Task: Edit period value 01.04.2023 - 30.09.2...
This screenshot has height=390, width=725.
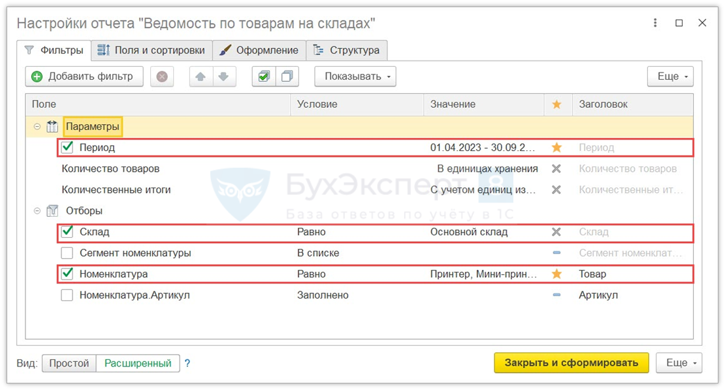Action: (482, 148)
